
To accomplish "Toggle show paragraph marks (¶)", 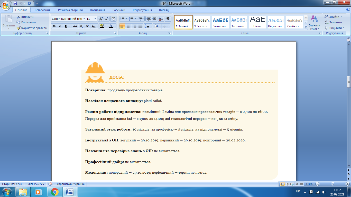I will pyautogui.click(x=168, y=19).
